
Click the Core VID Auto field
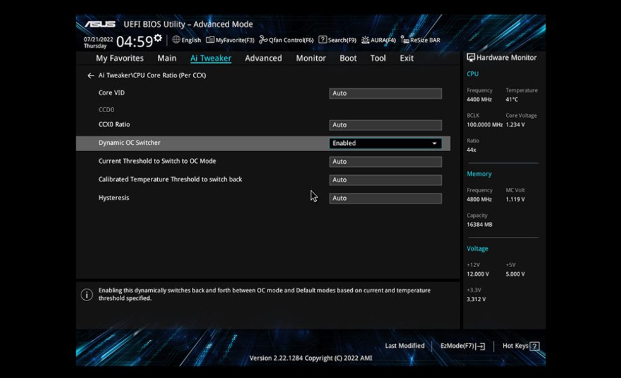(386, 93)
